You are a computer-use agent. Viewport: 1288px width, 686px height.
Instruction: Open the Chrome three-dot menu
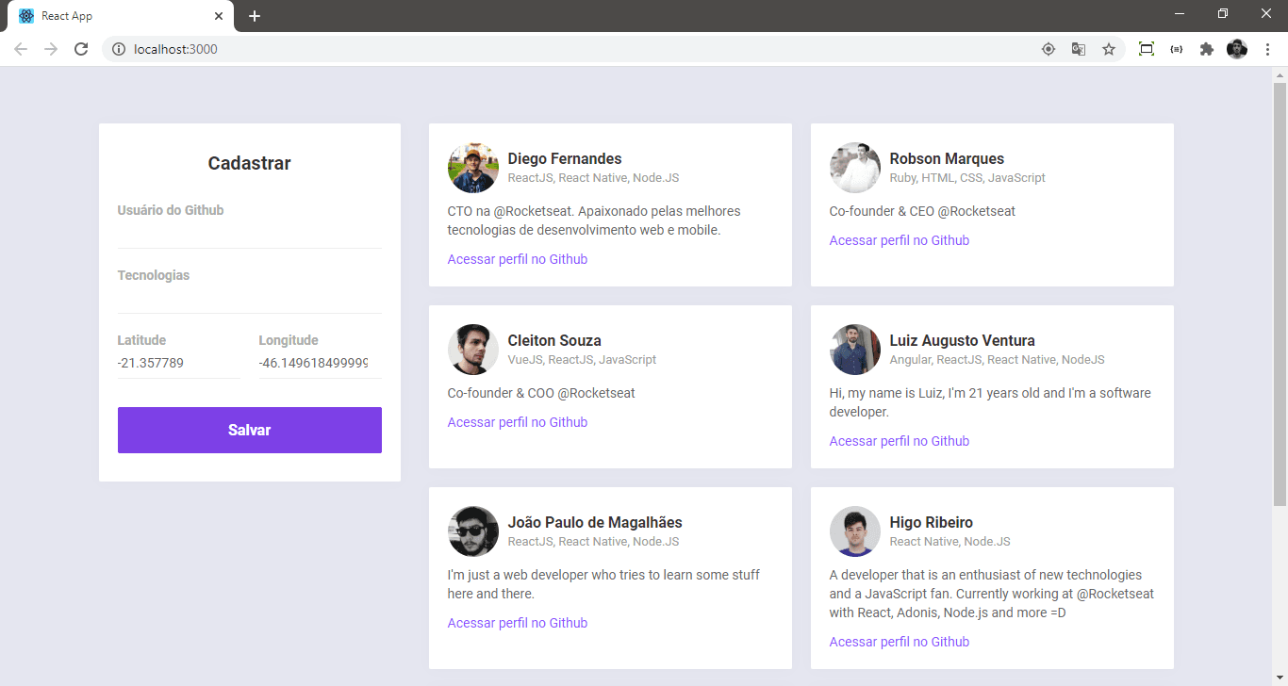(x=1268, y=48)
